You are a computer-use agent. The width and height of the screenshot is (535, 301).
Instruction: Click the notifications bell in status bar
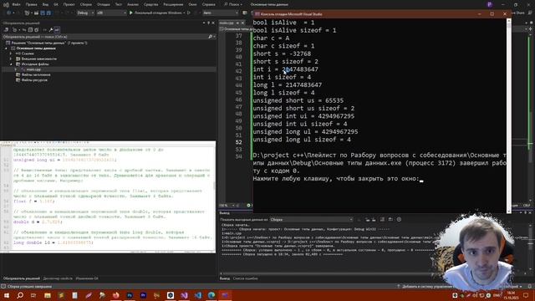529,287
